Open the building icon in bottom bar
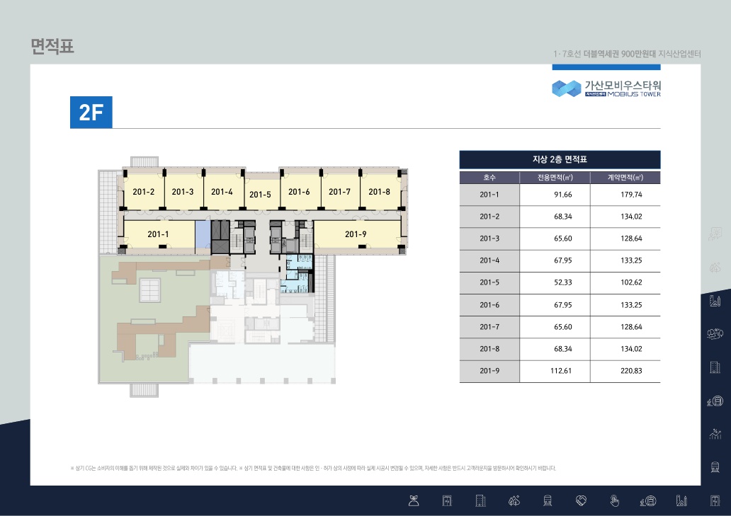 click(x=481, y=501)
